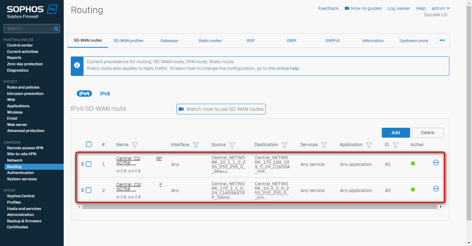Viewport: 472px width, 246px height.
Task: Click the Help link
Action: click(x=421, y=8)
